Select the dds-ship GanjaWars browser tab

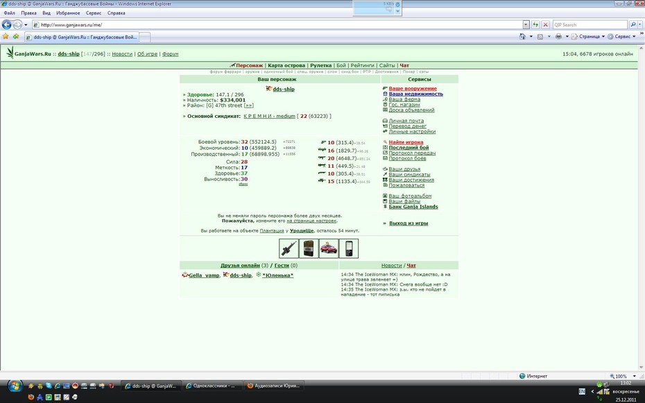81,37
